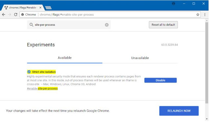Viewport: 210px width, 122px height.
Task: Go back using the browser back arrow
Action: [4, 14]
